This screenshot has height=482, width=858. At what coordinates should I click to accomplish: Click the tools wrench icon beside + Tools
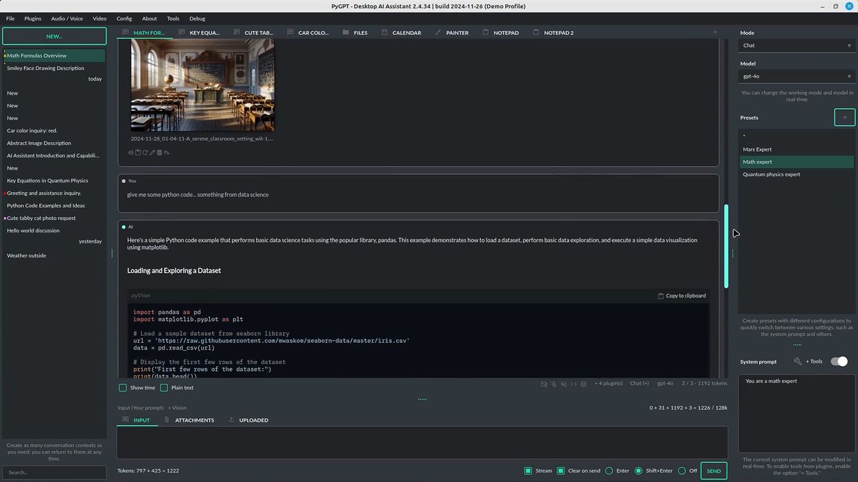point(798,361)
